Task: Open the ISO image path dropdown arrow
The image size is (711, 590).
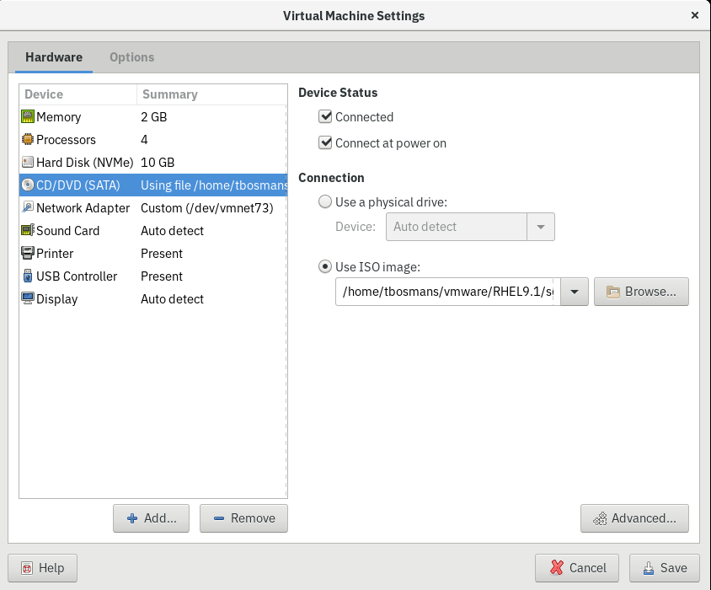Action: [x=574, y=292]
